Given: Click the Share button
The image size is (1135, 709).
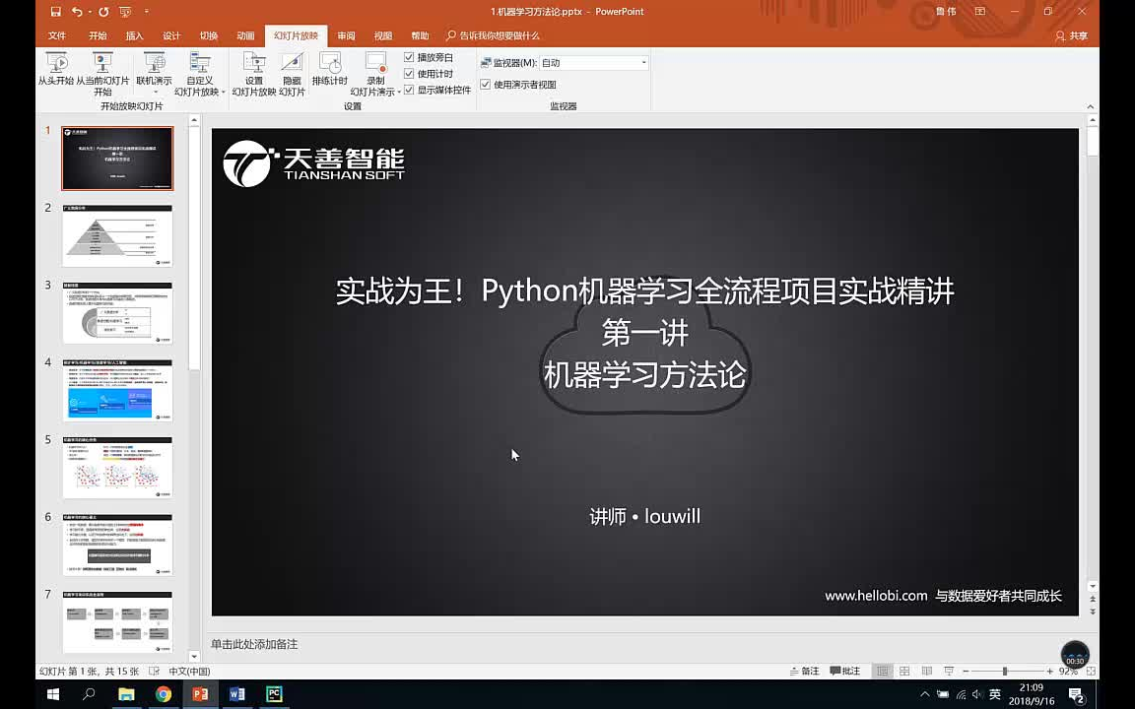Looking at the screenshot, I should tap(1073, 35).
